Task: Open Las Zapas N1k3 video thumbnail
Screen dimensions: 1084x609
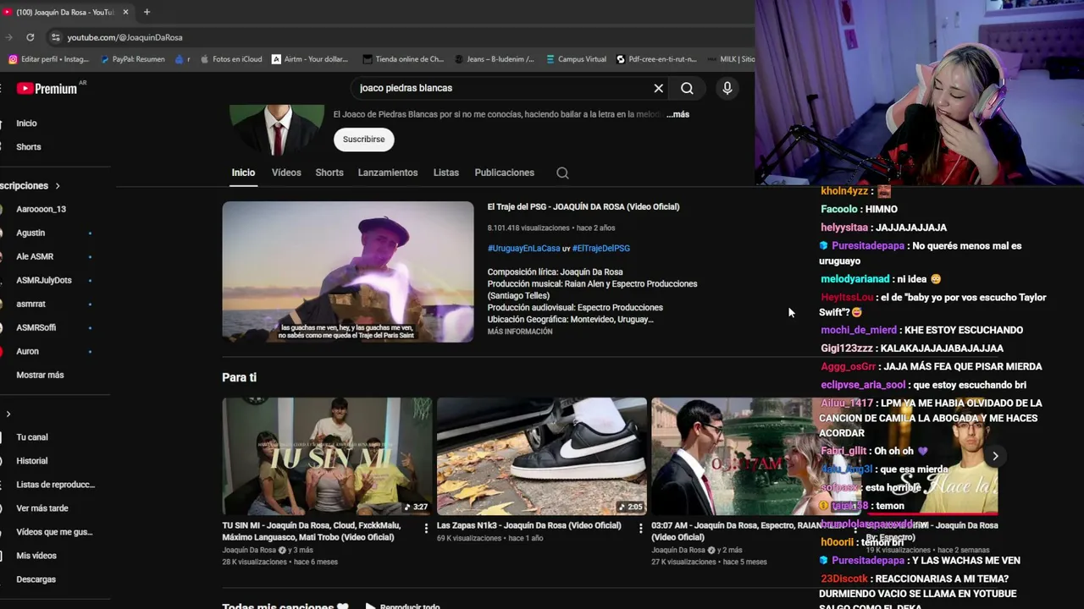Action: coord(541,456)
